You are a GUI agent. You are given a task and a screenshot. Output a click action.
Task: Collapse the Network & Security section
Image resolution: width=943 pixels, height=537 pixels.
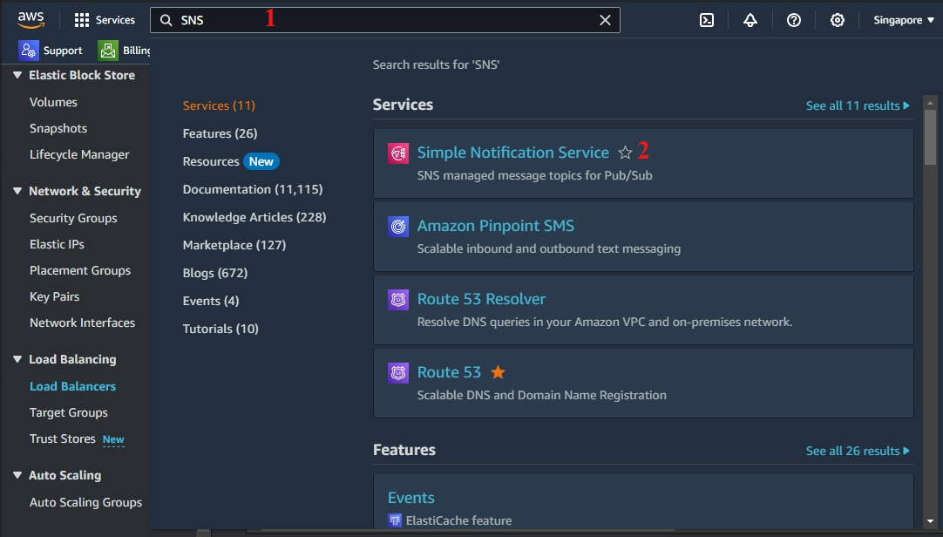tap(17, 191)
